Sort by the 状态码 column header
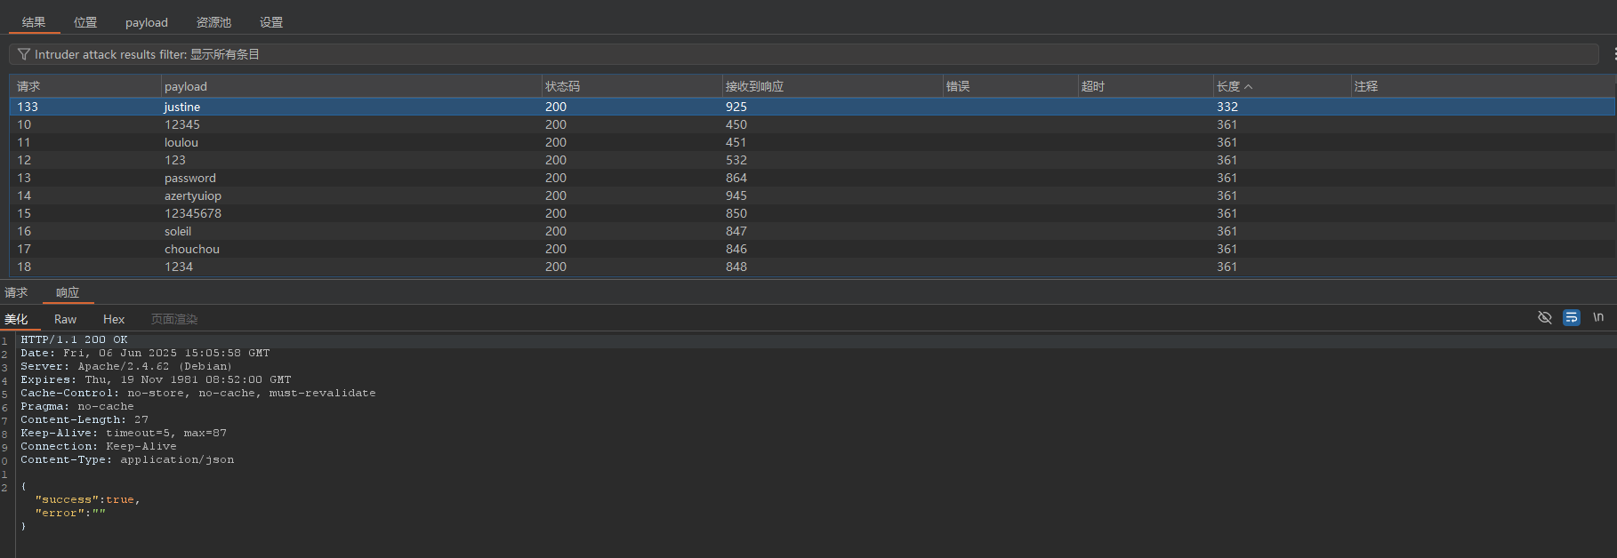This screenshot has height=558, width=1617. [562, 86]
